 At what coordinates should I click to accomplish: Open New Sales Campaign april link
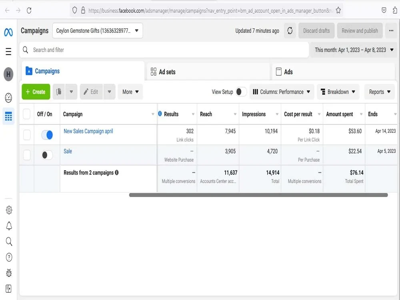(x=88, y=131)
